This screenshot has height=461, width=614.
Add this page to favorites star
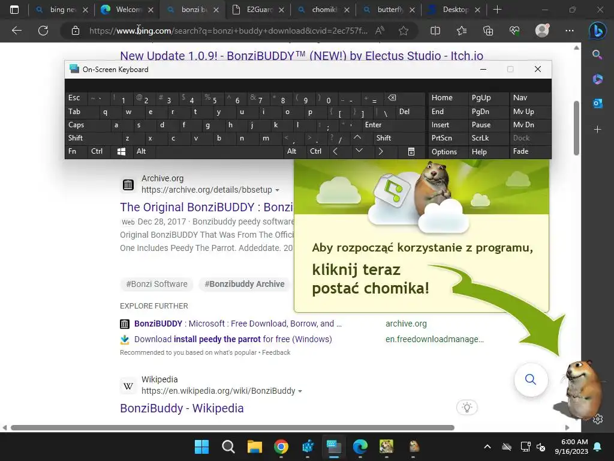404,31
